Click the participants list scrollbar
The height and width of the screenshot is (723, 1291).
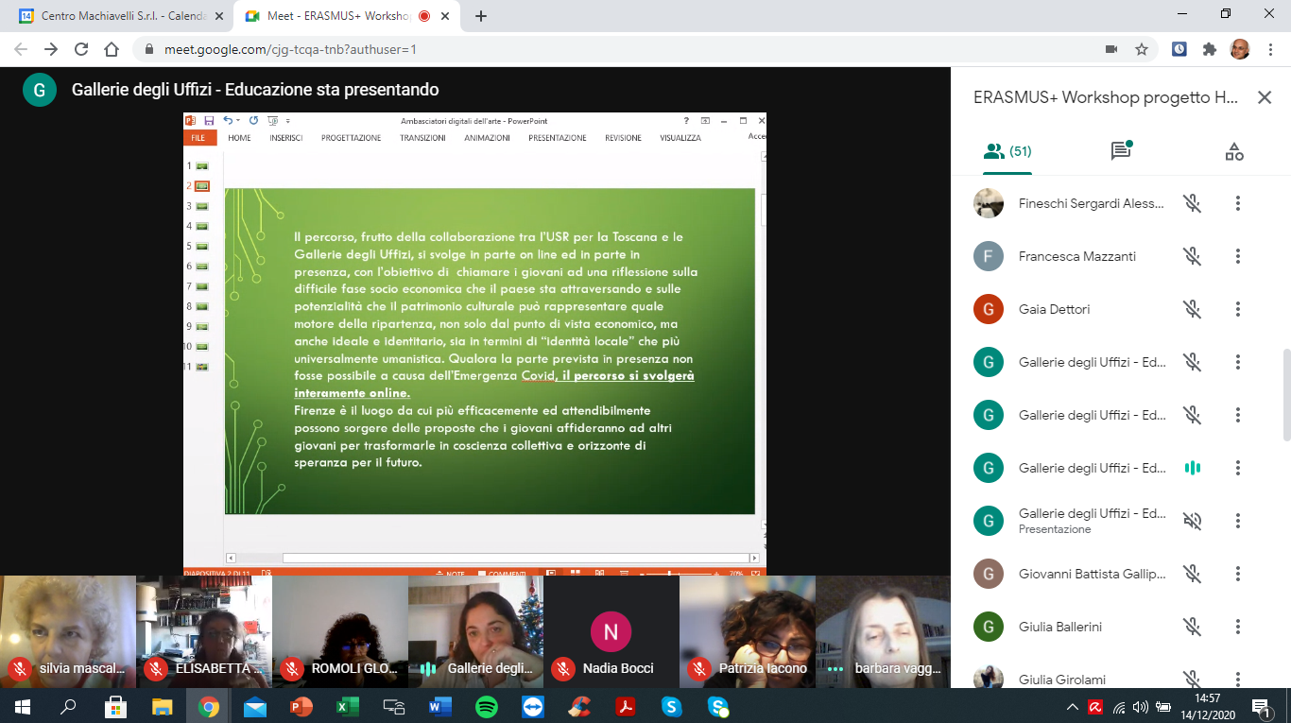pos(1285,394)
